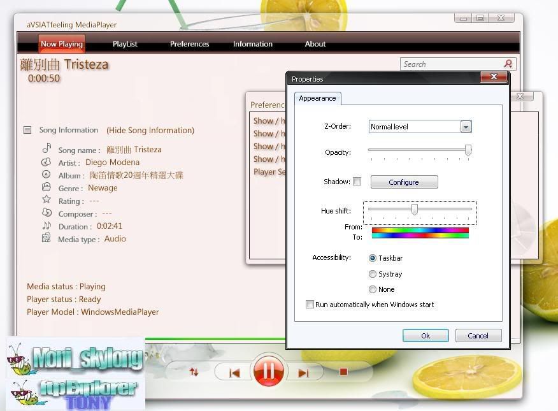This screenshot has width=558, height=411.
Task: Expand the Z-Order dropdown
Action: tap(466, 127)
